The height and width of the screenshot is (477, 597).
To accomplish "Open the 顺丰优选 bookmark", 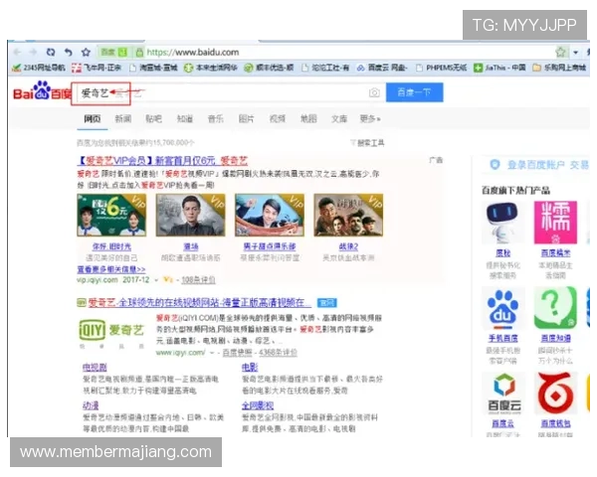I will click(x=269, y=68).
